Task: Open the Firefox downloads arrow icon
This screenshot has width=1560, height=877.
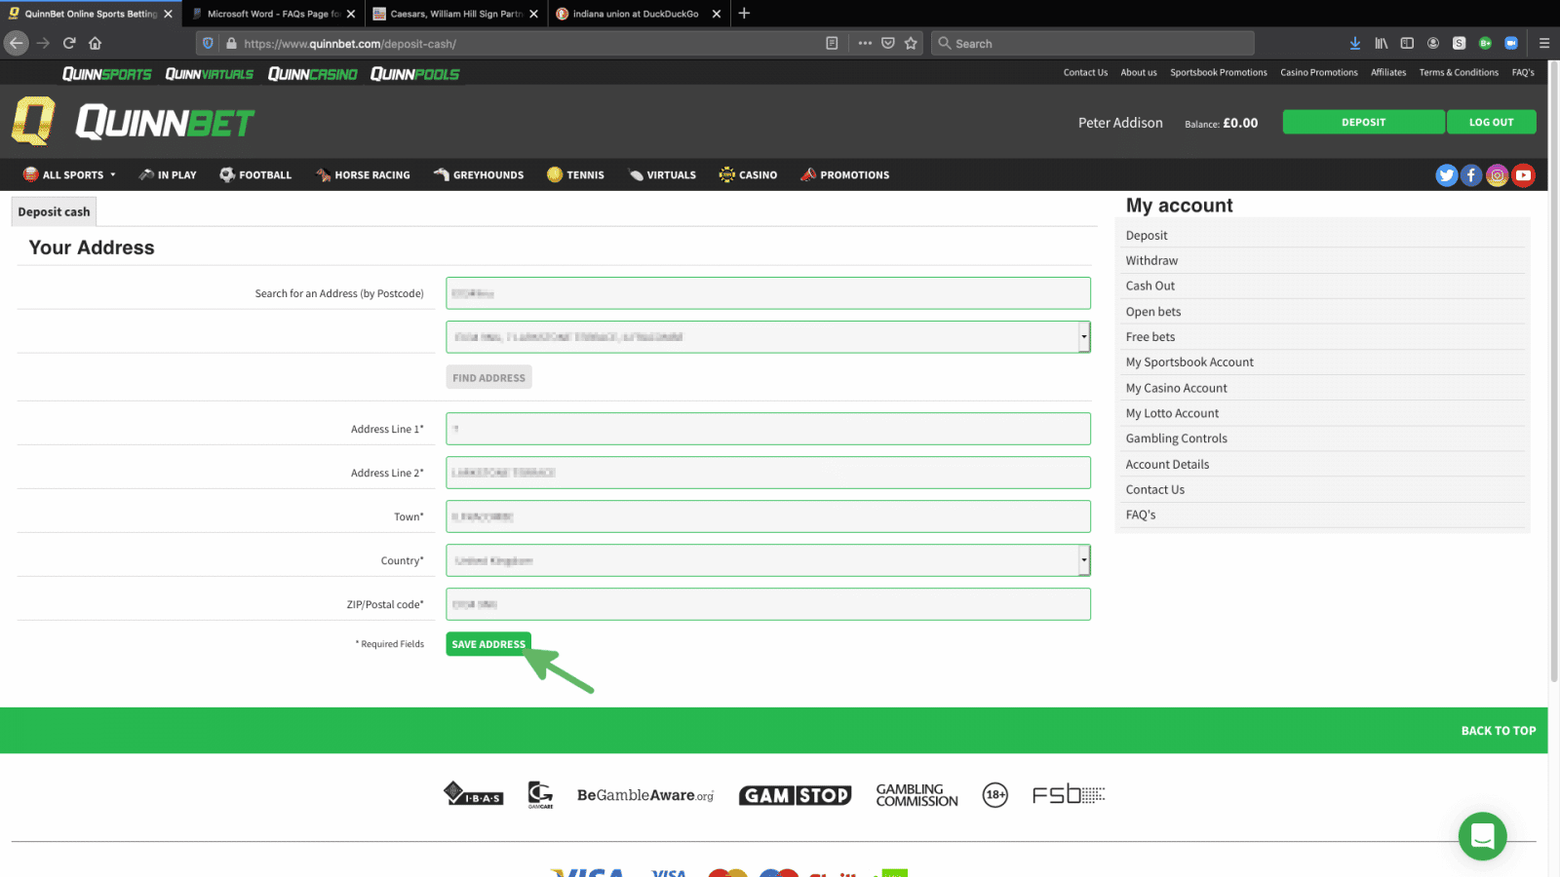Action: [1354, 43]
